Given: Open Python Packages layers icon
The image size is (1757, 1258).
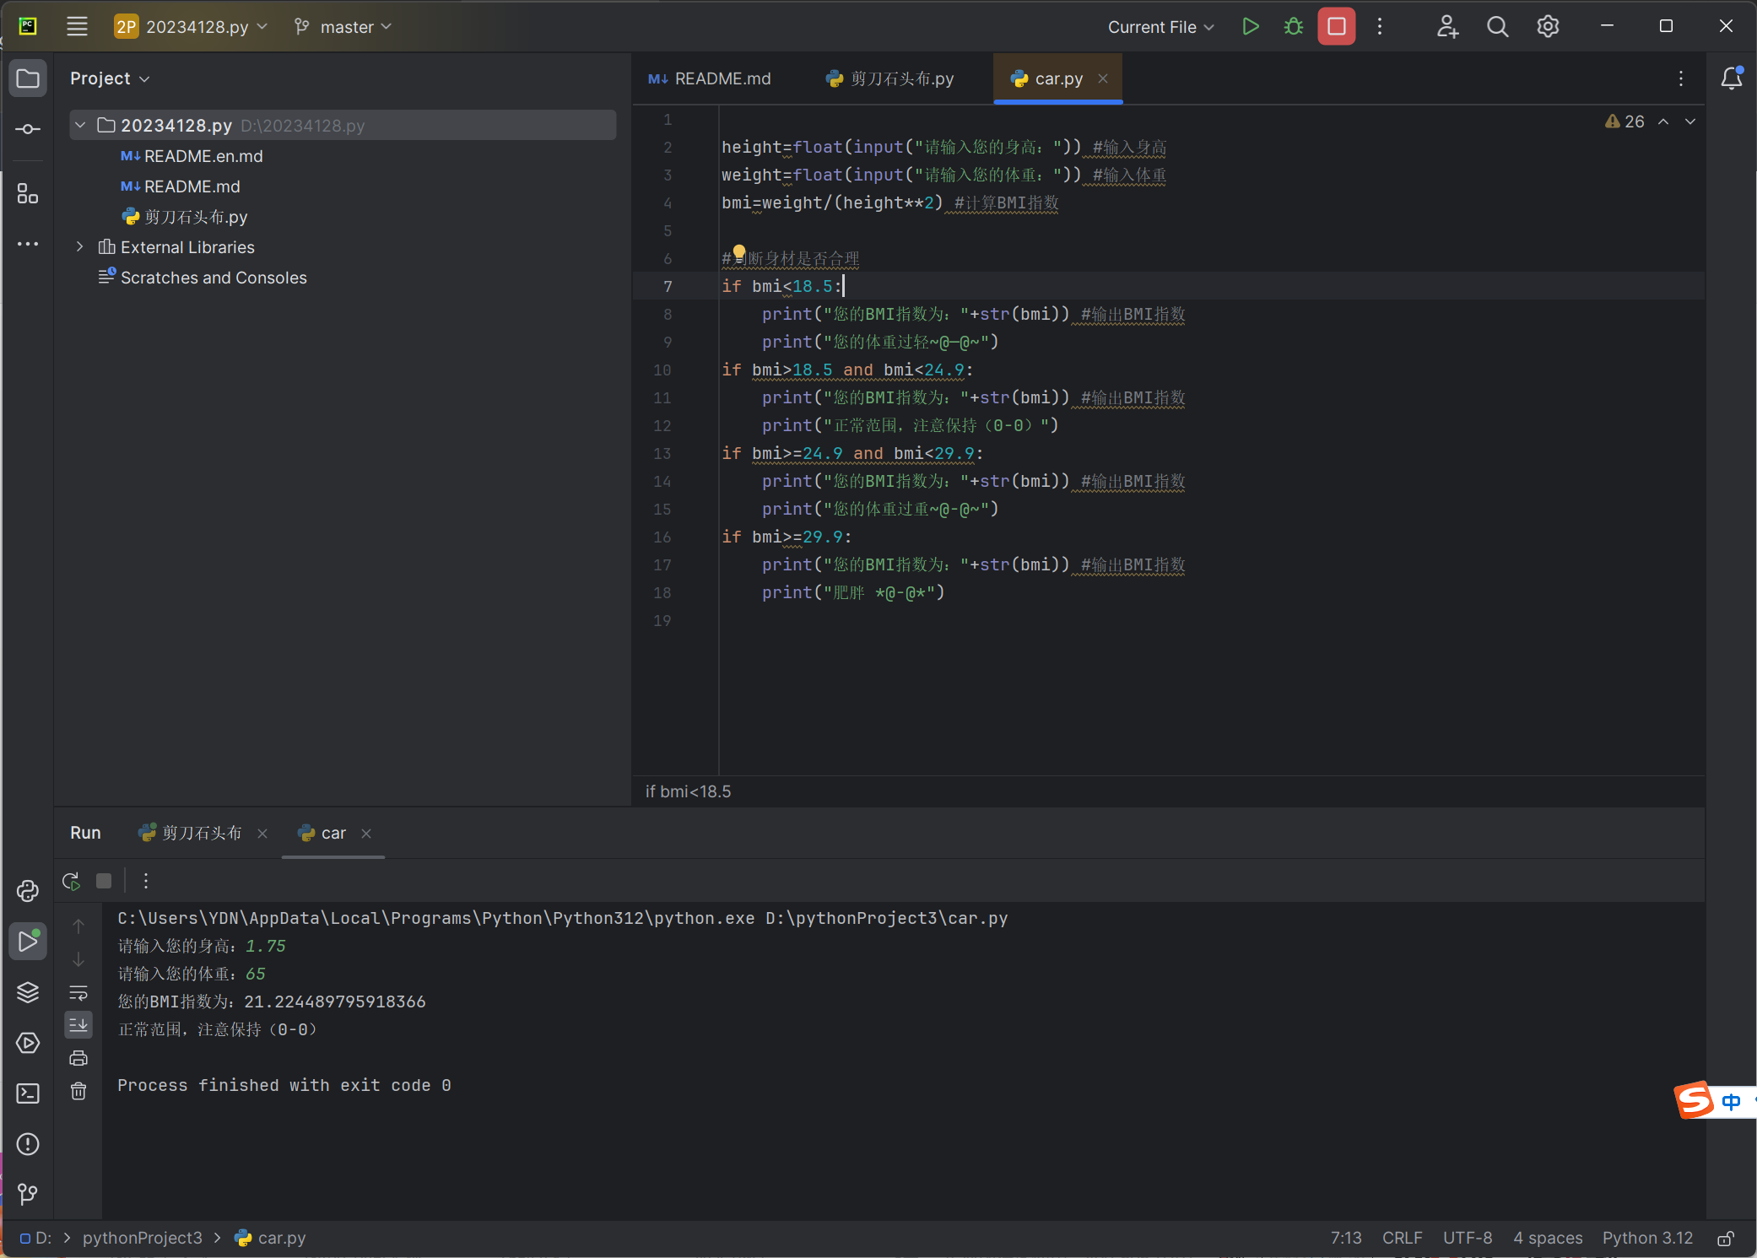Looking at the screenshot, I should (28, 992).
